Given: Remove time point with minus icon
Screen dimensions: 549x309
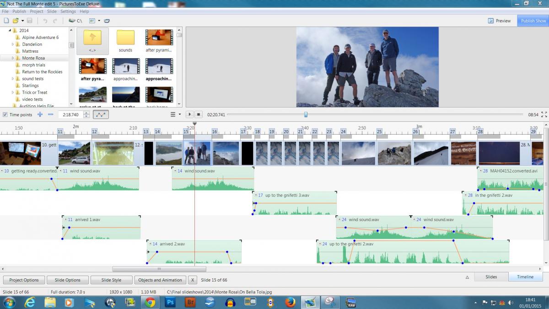Looking at the screenshot, I should [50, 114].
